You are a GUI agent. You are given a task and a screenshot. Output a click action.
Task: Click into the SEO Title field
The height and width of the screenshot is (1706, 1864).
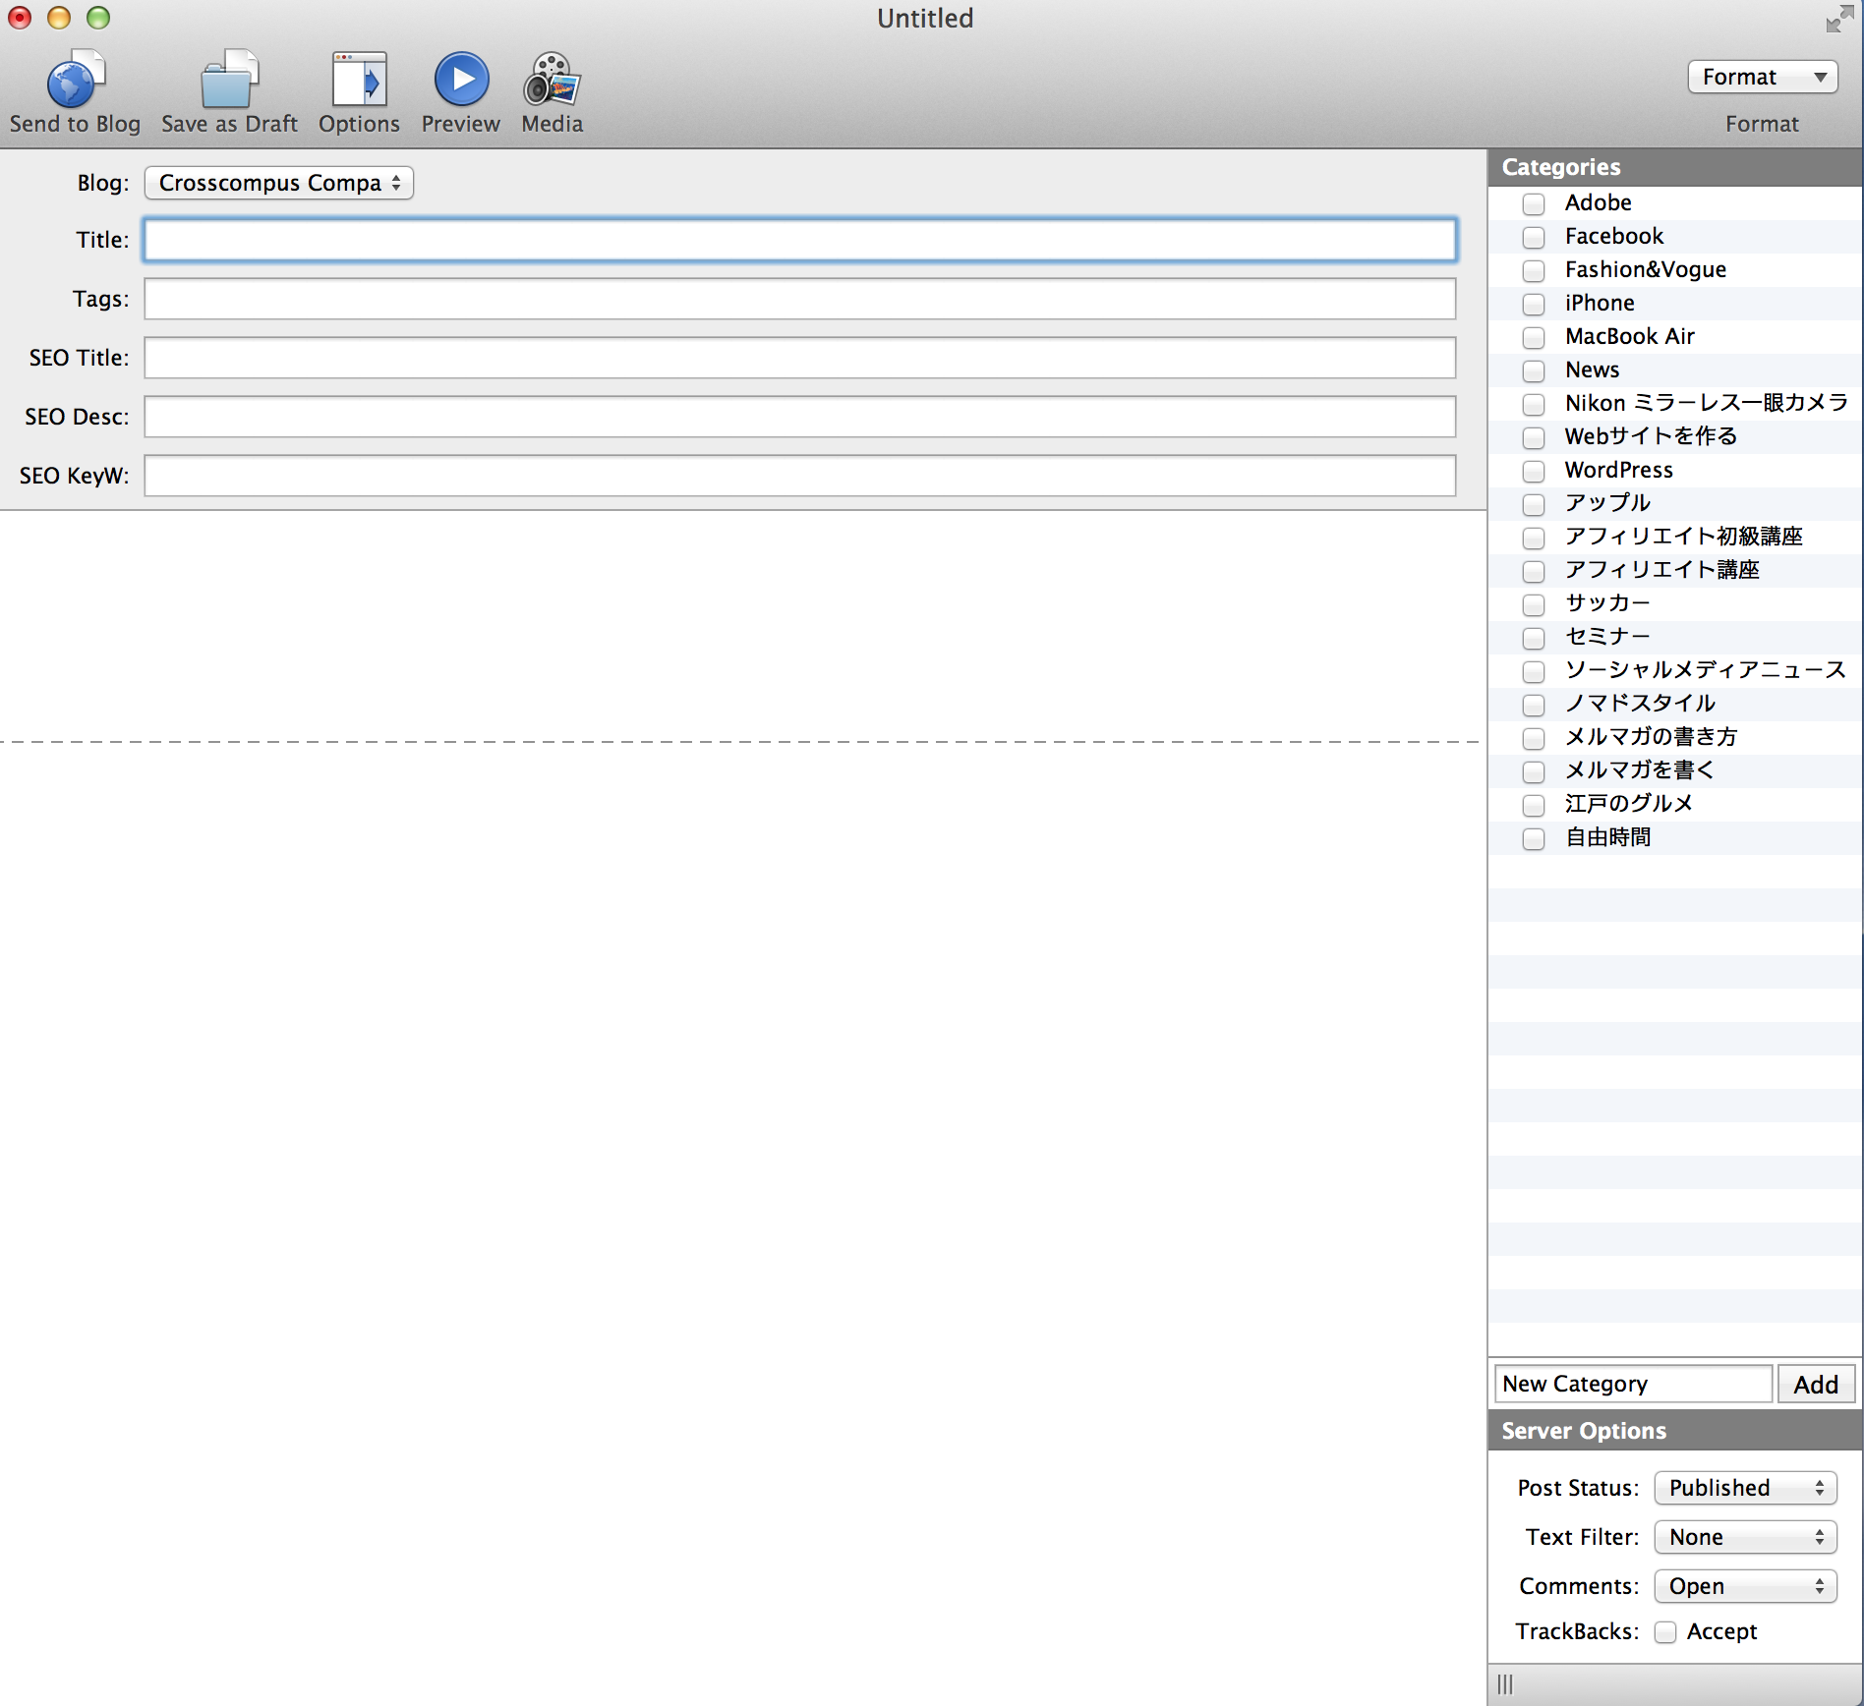click(x=800, y=358)
